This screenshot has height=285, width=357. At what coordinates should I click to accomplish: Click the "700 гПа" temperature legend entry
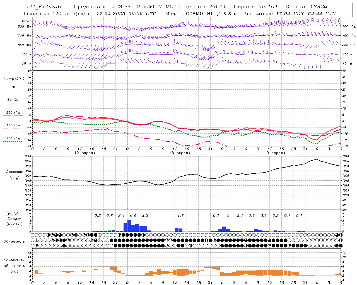pos(13,126)
